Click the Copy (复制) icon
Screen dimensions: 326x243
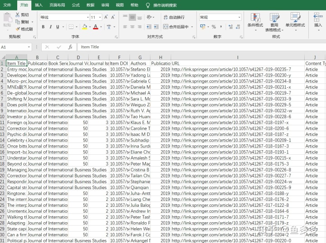click(18, 22)
